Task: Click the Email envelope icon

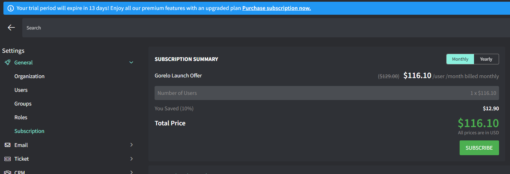Action: (8, 145)
